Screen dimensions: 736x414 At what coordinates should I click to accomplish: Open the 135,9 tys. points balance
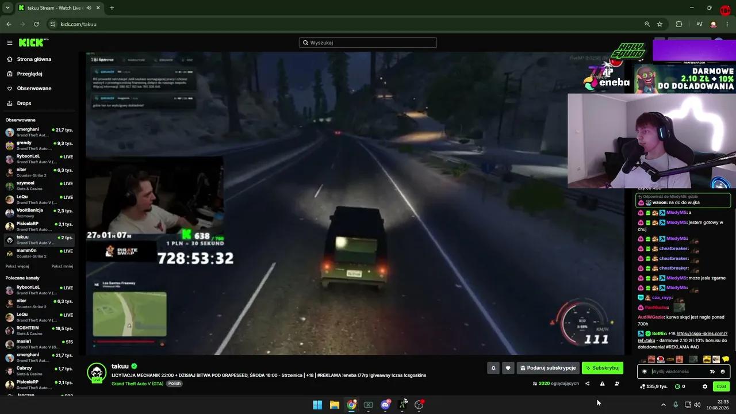click(654, 386)
